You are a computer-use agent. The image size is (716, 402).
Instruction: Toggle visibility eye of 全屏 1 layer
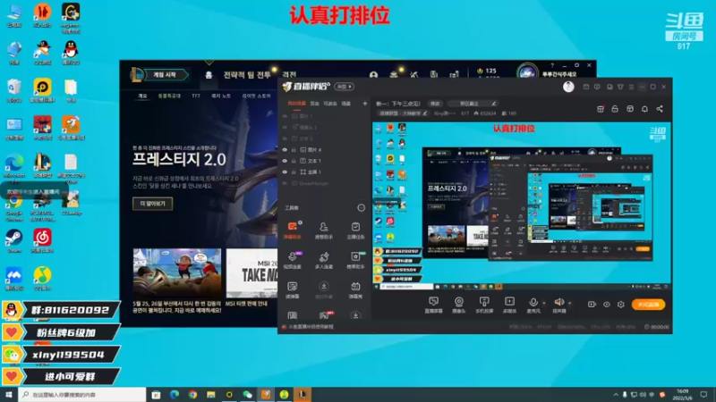285,172
